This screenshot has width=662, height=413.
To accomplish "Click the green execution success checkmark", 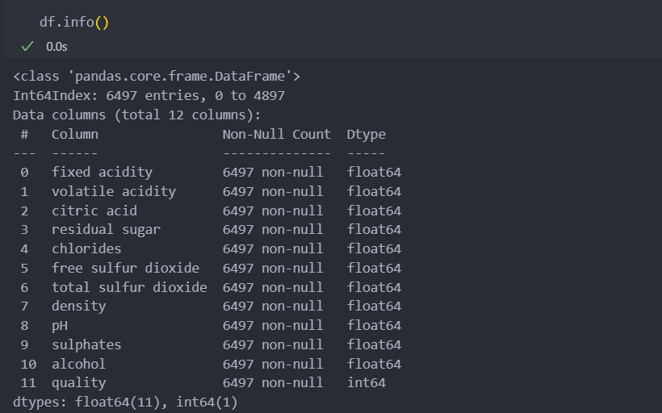I will pos(27,47).
